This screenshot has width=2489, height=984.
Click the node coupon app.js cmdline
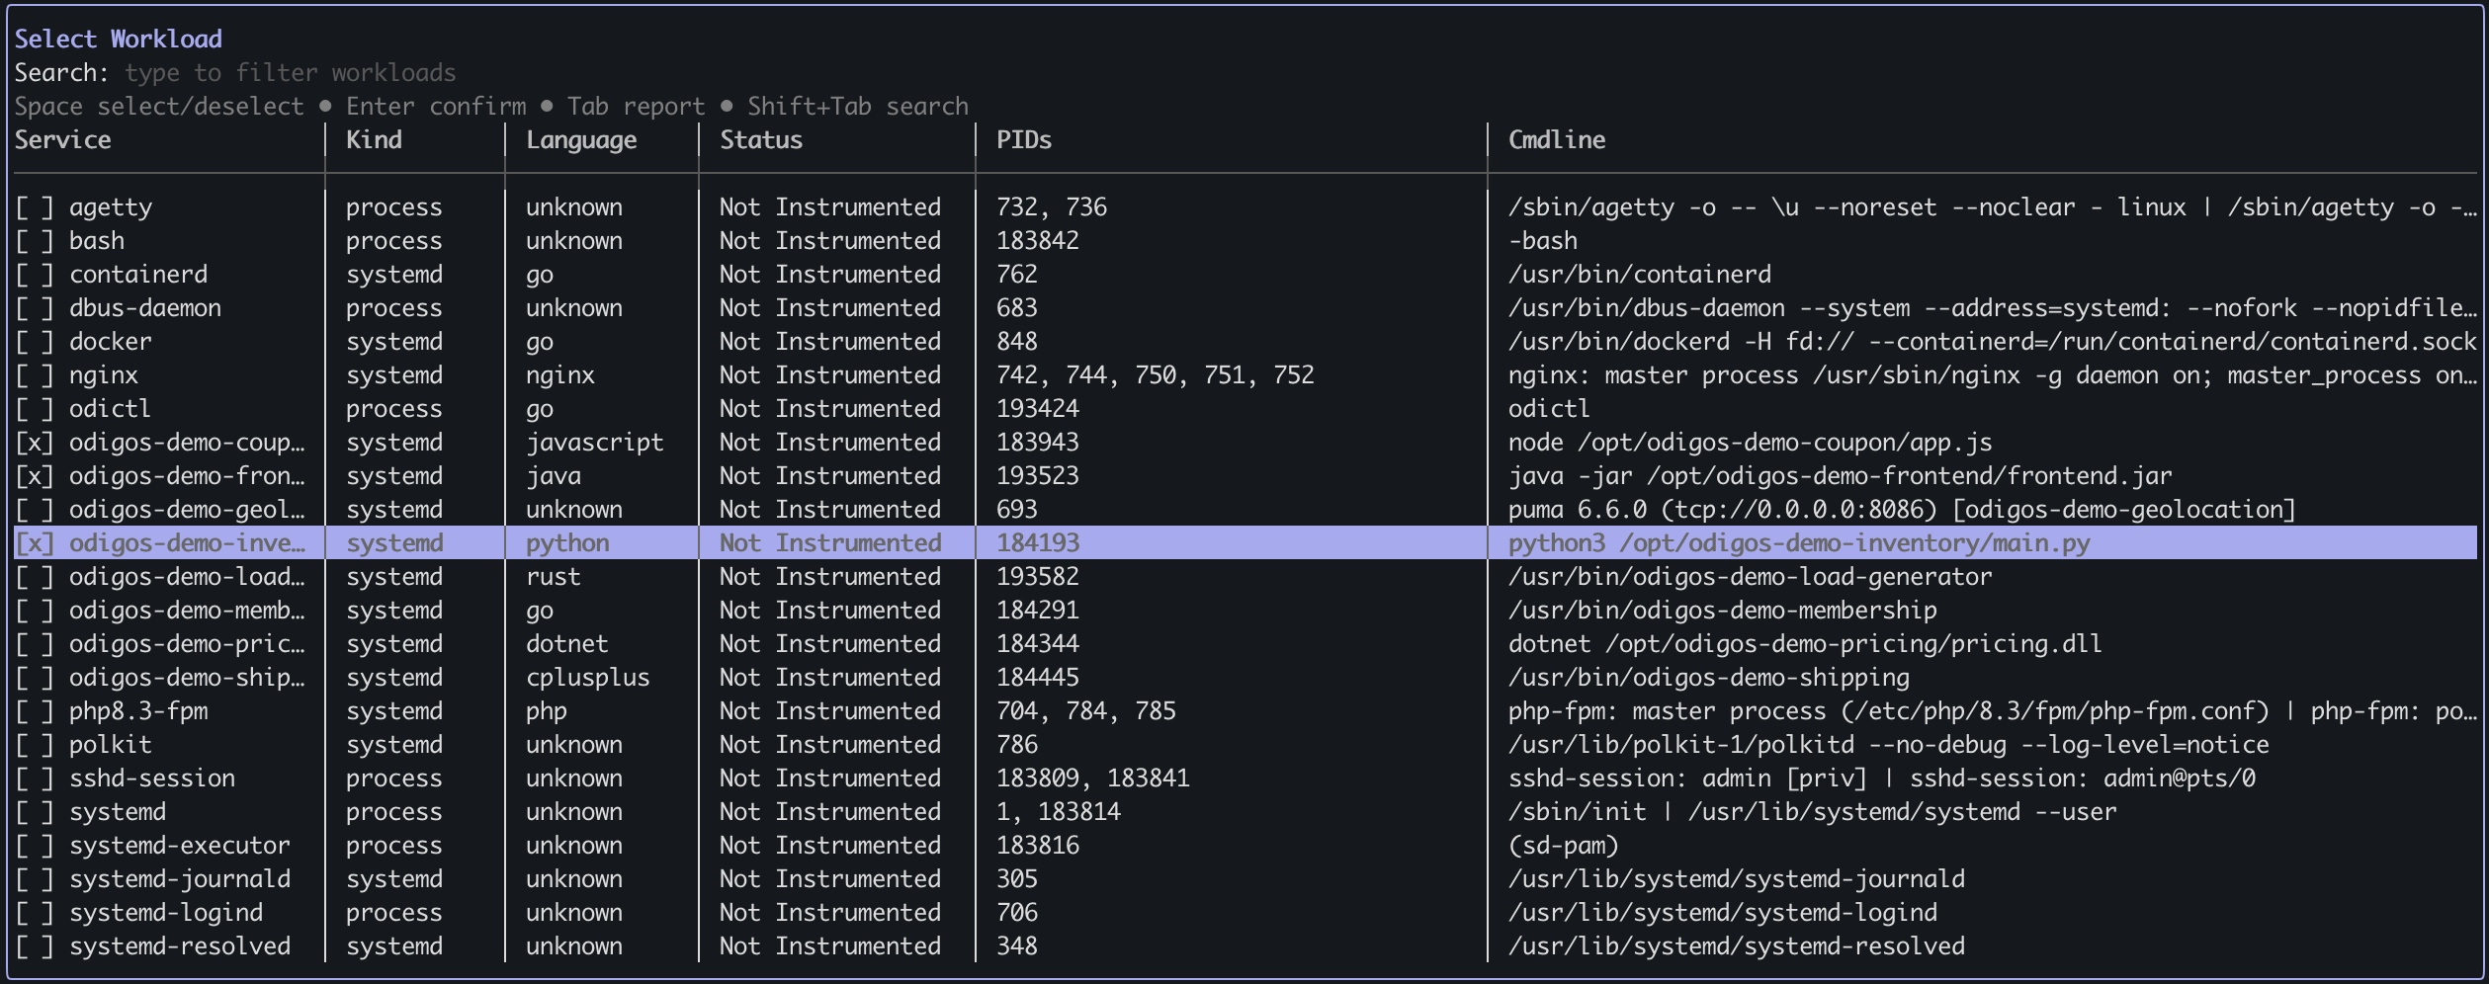click(x=1751, y=443)
